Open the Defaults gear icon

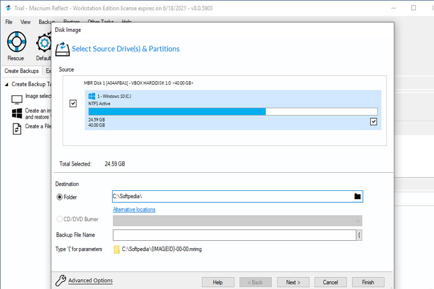point(44,43)
